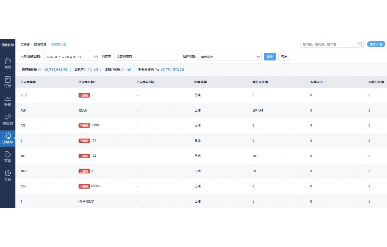Click the 已删除 tag beside 101
387x247 pixels.
pyautogui.click(x=84, y=141)
